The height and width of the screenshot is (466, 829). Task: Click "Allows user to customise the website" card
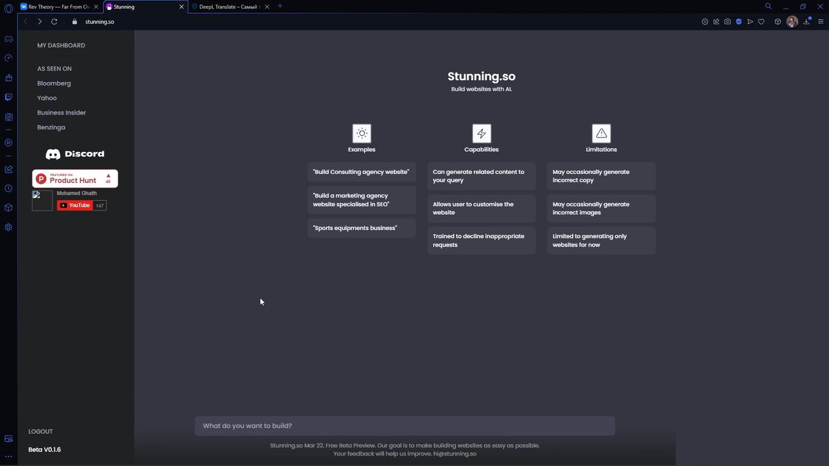point(482,208)
